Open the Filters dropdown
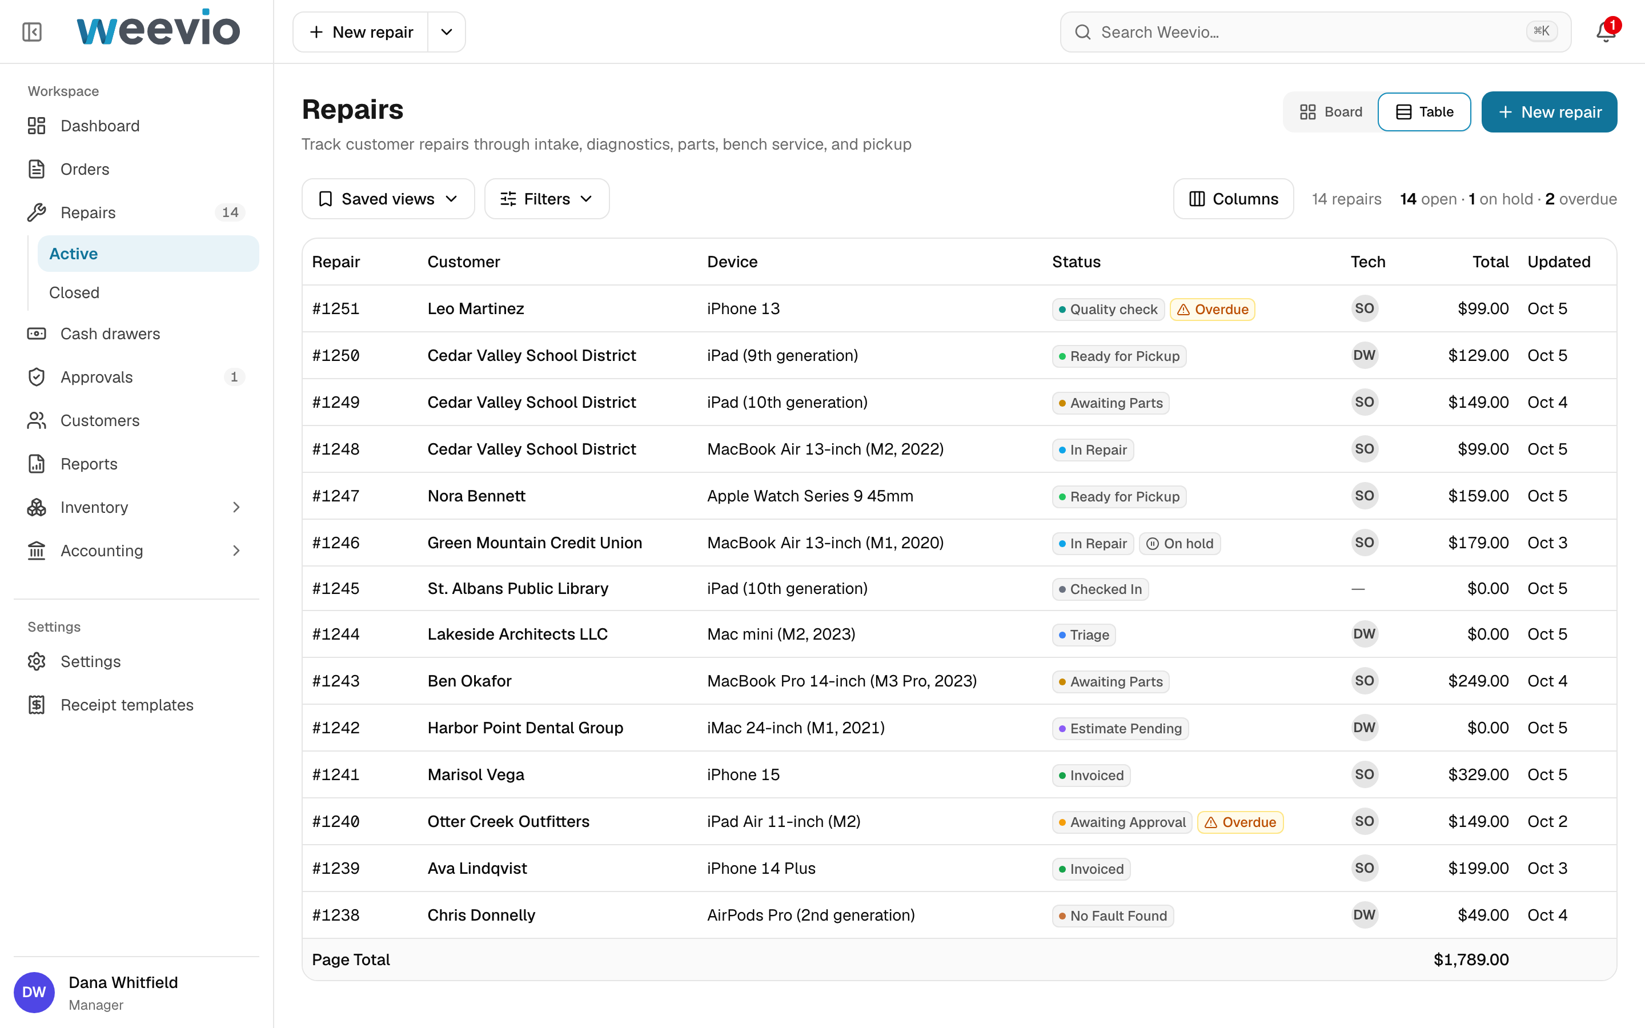Screen dimensions: 1645x1028 [x=547, y=199]
